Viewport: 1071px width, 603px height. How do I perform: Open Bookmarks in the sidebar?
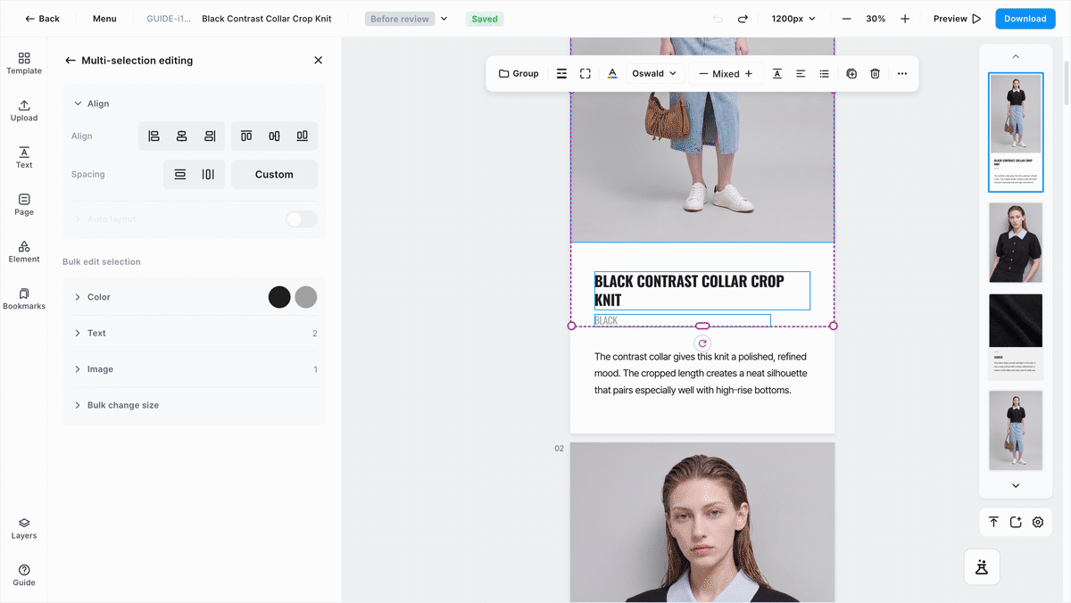pyautogui.click(x=24, y=299)
